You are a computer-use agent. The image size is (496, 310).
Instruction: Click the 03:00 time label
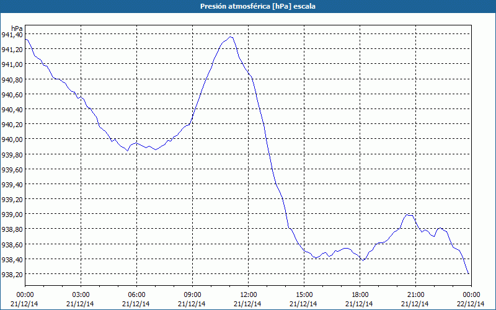(81, 295)
